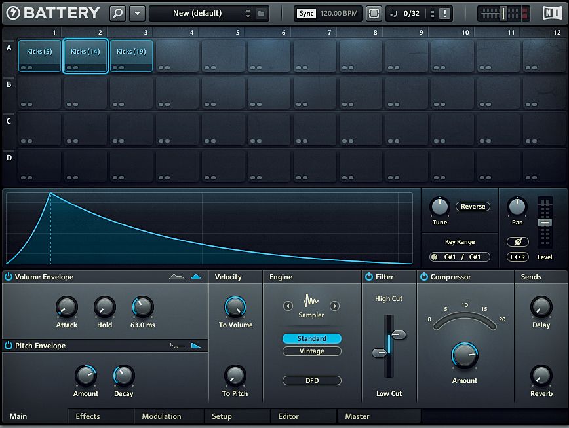Click the Native Instruments logo icon
Viewport: 569px width, 428px height.
point(553,12)
